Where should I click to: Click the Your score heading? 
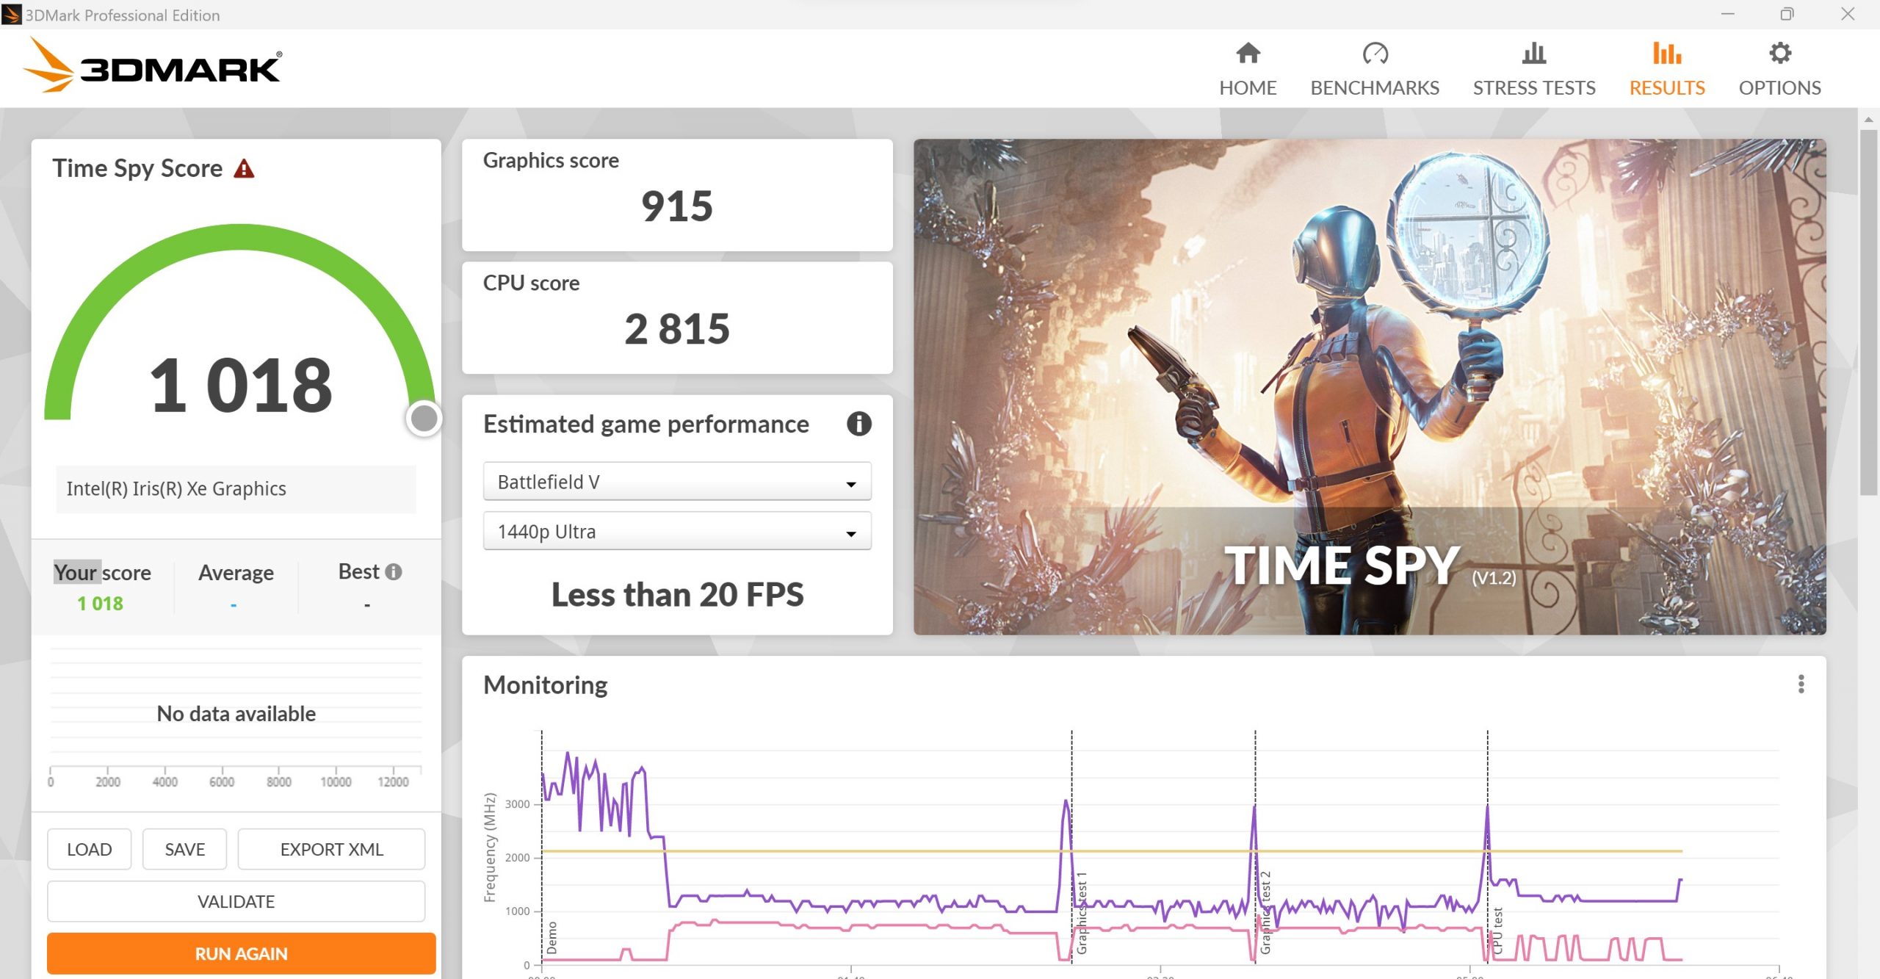click(x=102, y=572)
